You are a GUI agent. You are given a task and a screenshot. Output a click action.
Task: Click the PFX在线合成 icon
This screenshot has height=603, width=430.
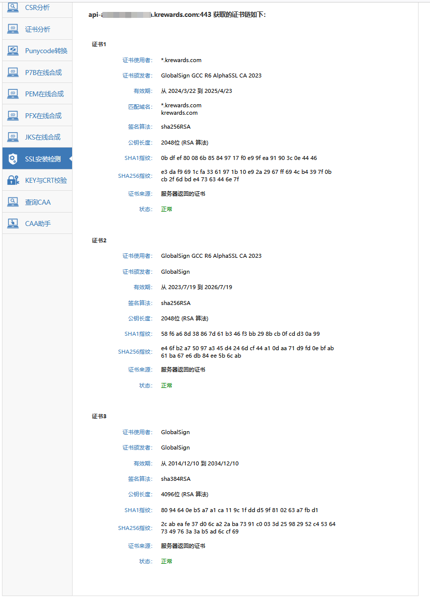[x=13, y=115]
